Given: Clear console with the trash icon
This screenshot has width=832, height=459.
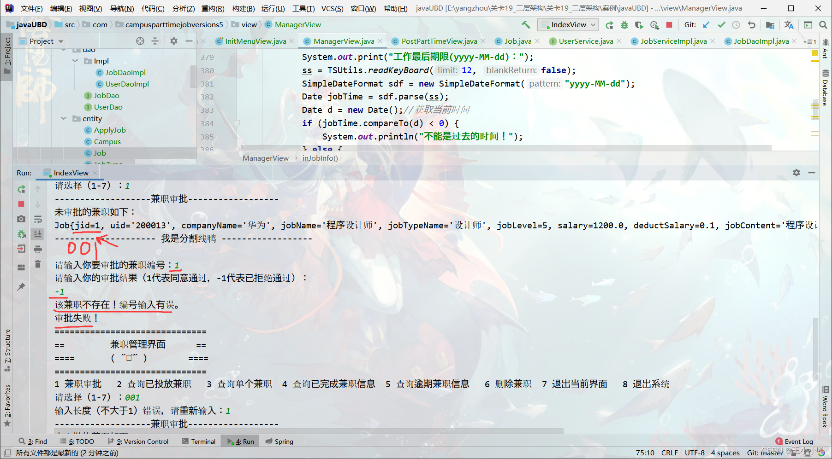Looking at the screenshot, I should click(x=38, y=264).
